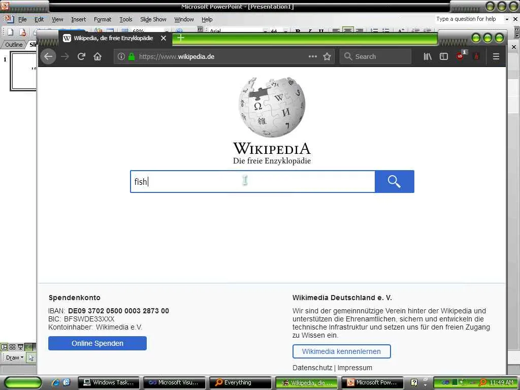
Task: Show site information icon in address bar
Action: 121,56
